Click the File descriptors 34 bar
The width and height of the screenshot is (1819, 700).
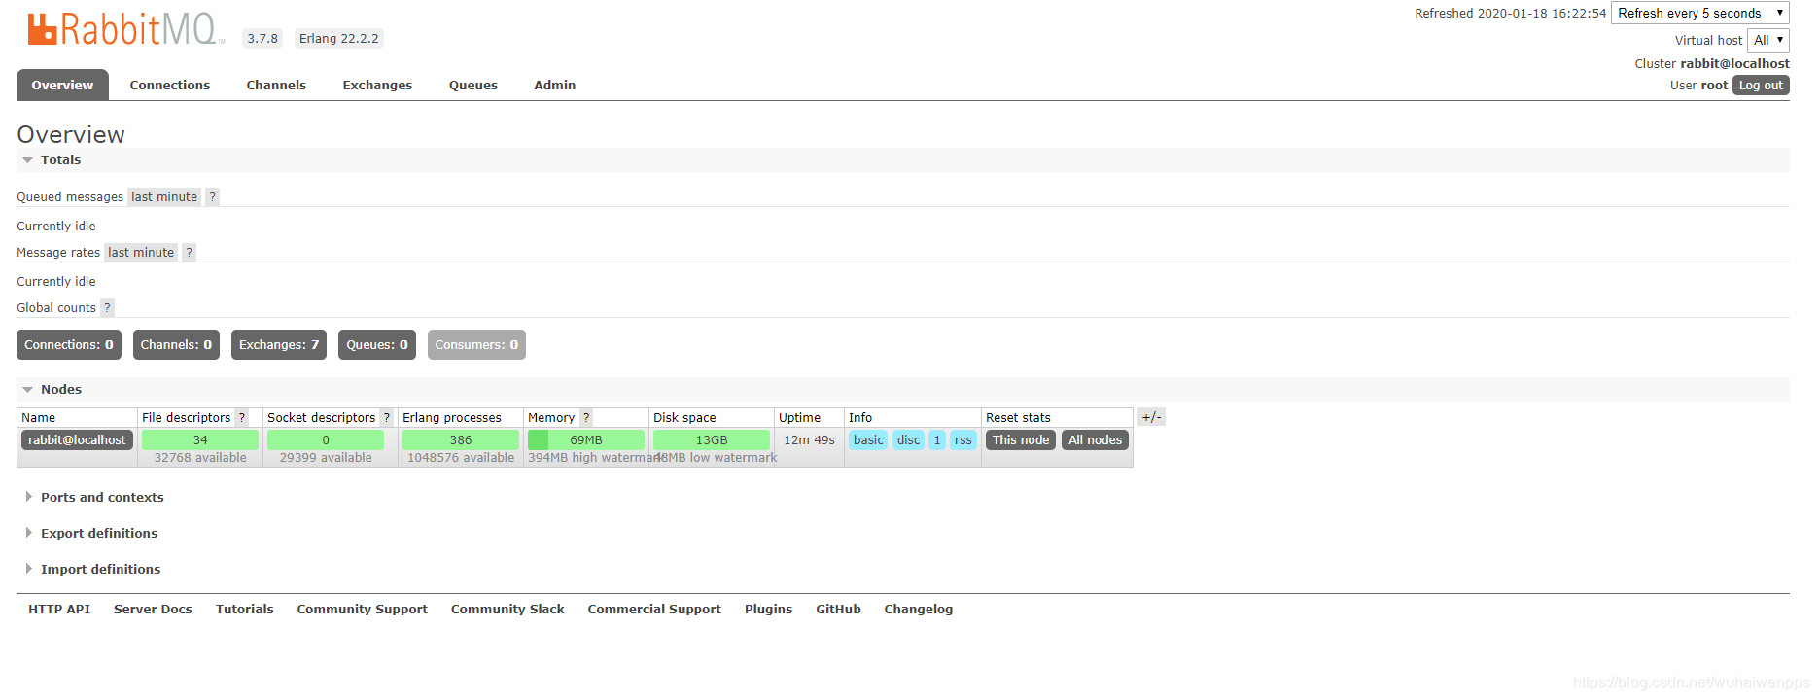[200, 439]
